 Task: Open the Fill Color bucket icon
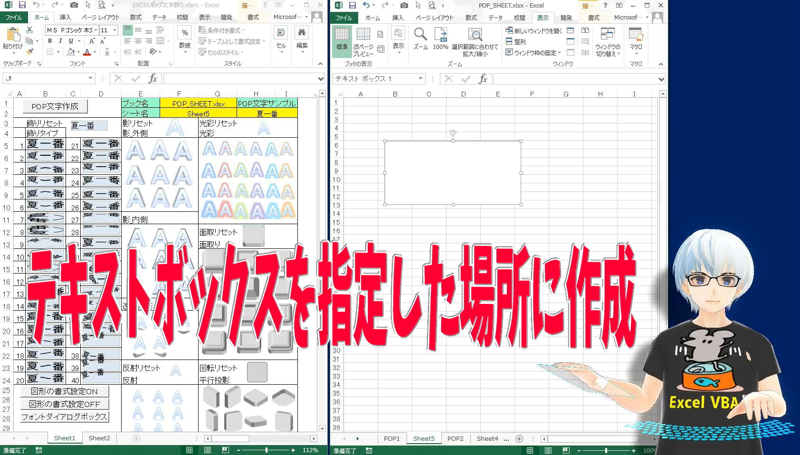pos(71,52)
